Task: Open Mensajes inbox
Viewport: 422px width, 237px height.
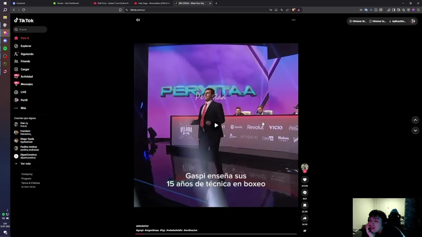Action: [23, 84]
